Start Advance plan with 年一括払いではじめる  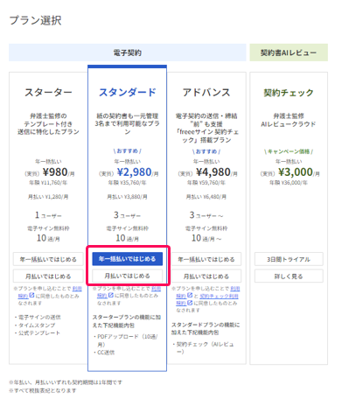pyautogui.click(x=206, y=259)
